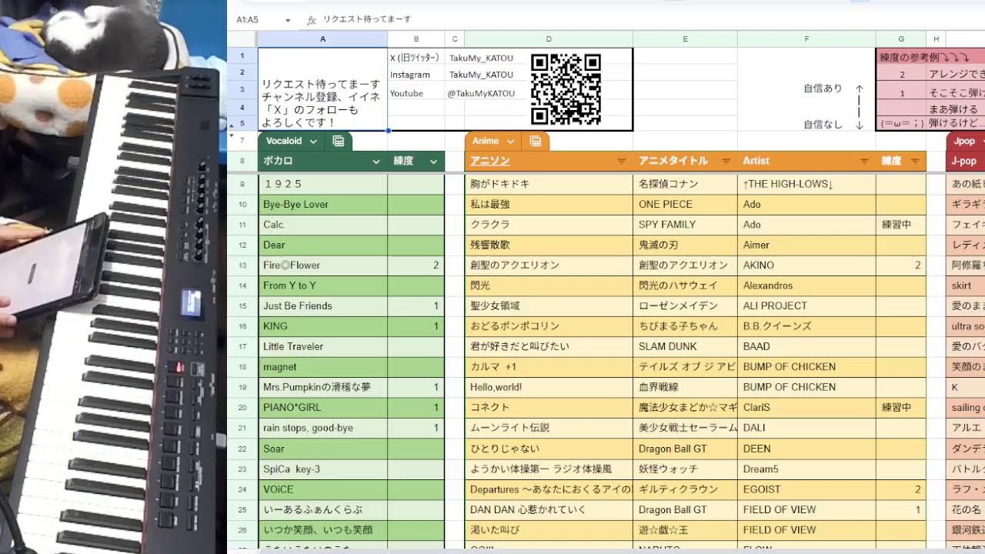Click the rain stops, good-bye cell
The image size is (985, 554).
click(322, 428)
